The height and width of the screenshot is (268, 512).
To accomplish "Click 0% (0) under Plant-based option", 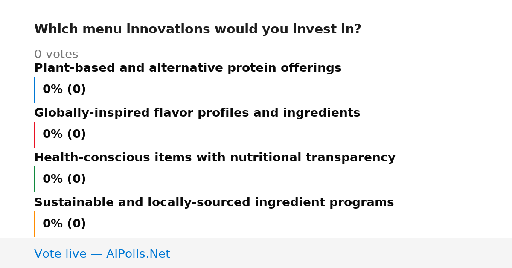I will point(64,90).
